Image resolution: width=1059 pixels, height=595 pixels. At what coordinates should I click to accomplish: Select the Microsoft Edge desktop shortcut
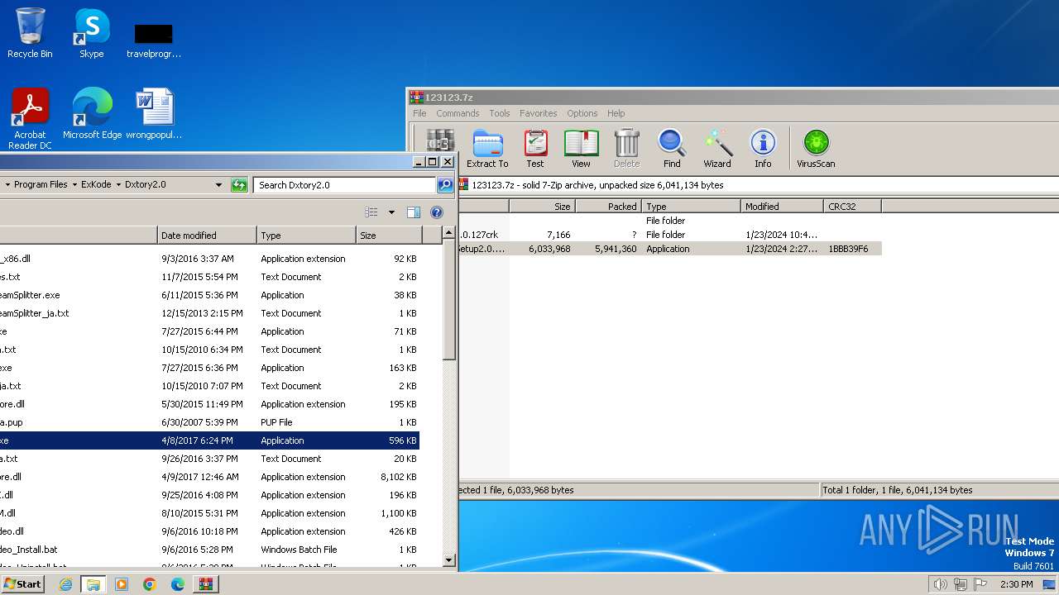tap(92, 114)
